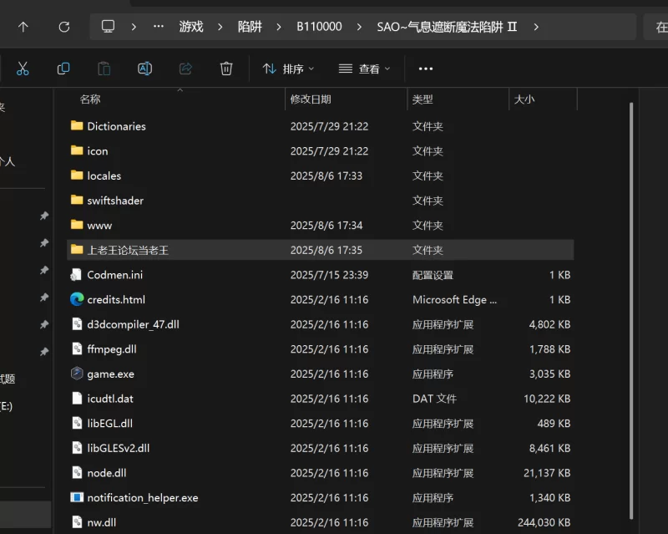The width and height of the screenshot is (668, 534).
Task: Select the icudtl.dat file icon
Action: [77, 399]
